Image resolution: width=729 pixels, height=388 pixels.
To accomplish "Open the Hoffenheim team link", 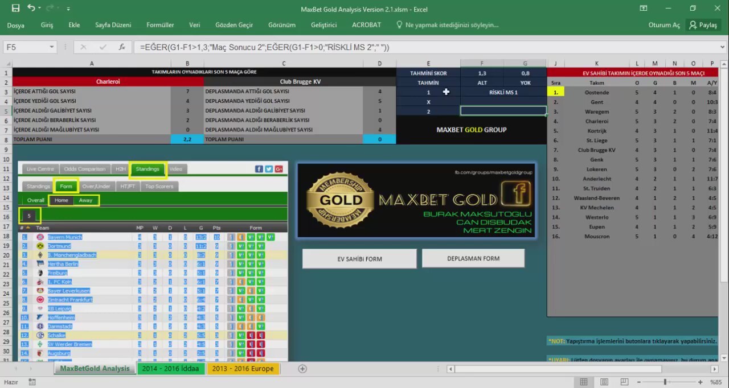I will pos(62,317).
